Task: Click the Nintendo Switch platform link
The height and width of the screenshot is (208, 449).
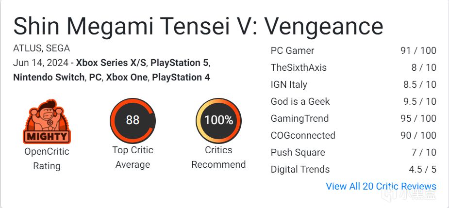Action: (49, 77)
